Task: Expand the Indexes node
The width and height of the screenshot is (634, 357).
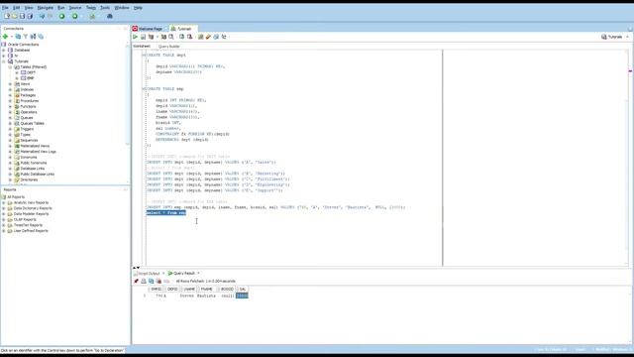Action: click(x=11, y=90)
